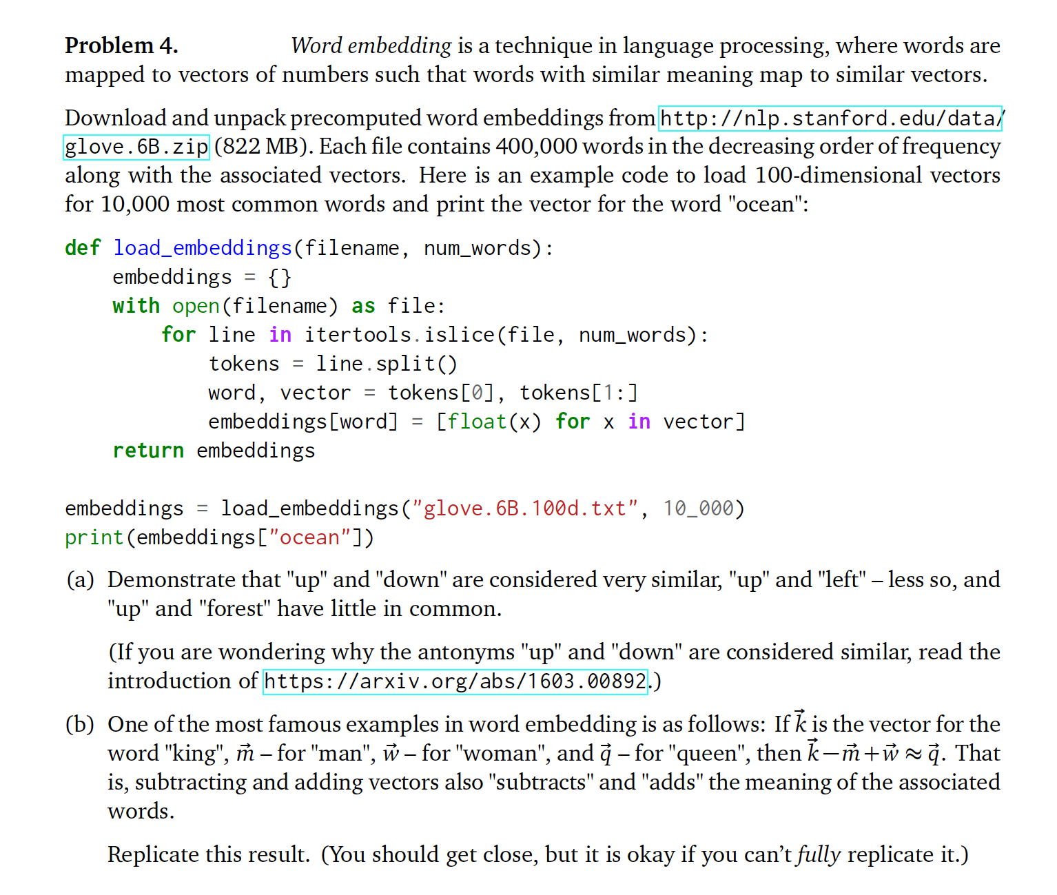
Task: Click the string "ocean" in the print statement
Action: pyautogui.click(x=311, y=537)
